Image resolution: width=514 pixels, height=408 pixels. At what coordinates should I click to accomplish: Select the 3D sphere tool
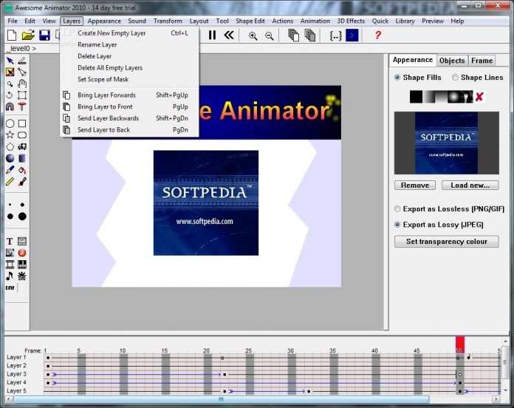point(10,158)
